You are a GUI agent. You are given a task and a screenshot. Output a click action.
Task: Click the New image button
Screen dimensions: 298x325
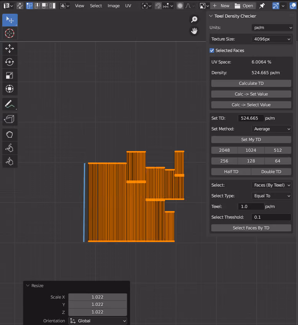click(221, 6)
